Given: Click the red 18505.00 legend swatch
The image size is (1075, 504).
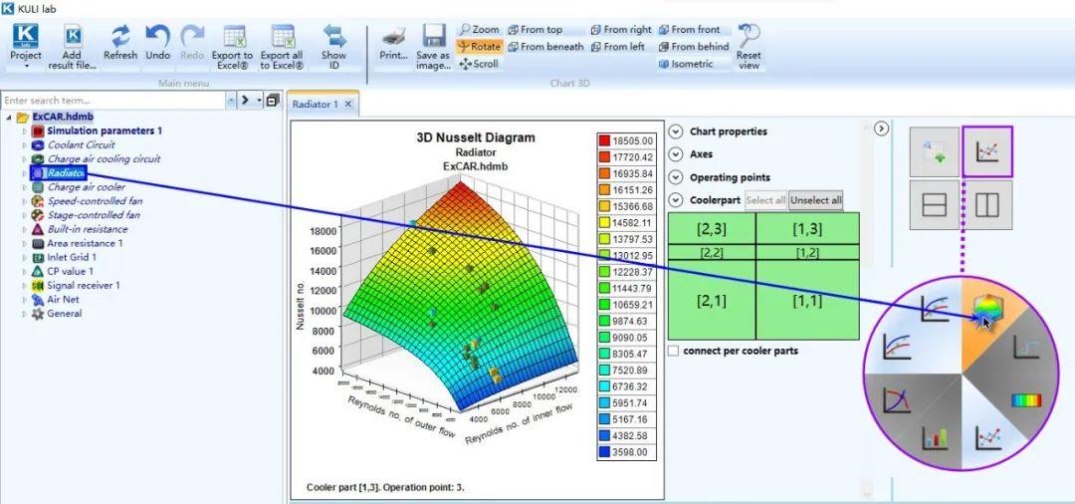Looking at the screenshot, I should pos(604,141).
